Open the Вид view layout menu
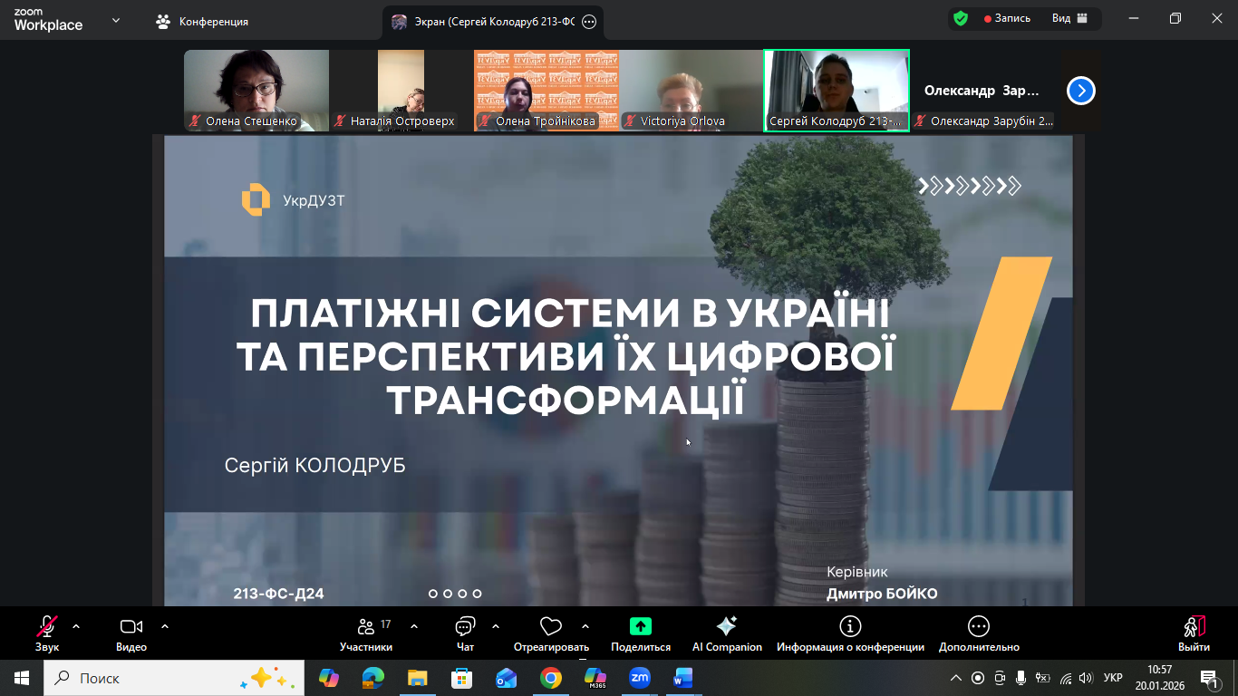The image size is (1238, 696). (1069, 19)
